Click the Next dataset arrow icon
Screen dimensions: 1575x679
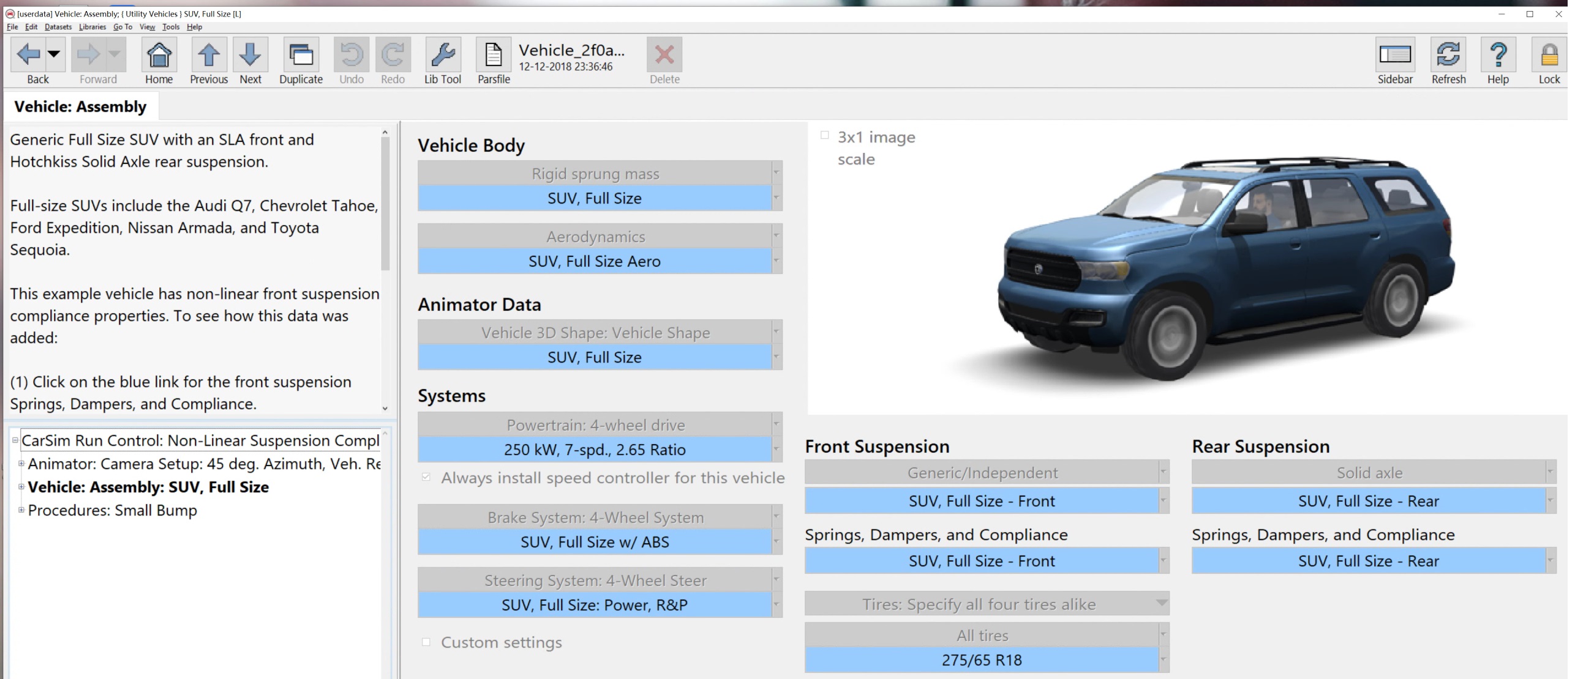click(x=250, y=56)
